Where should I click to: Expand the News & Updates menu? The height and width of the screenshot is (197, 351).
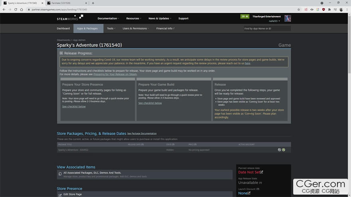point(160,18)
